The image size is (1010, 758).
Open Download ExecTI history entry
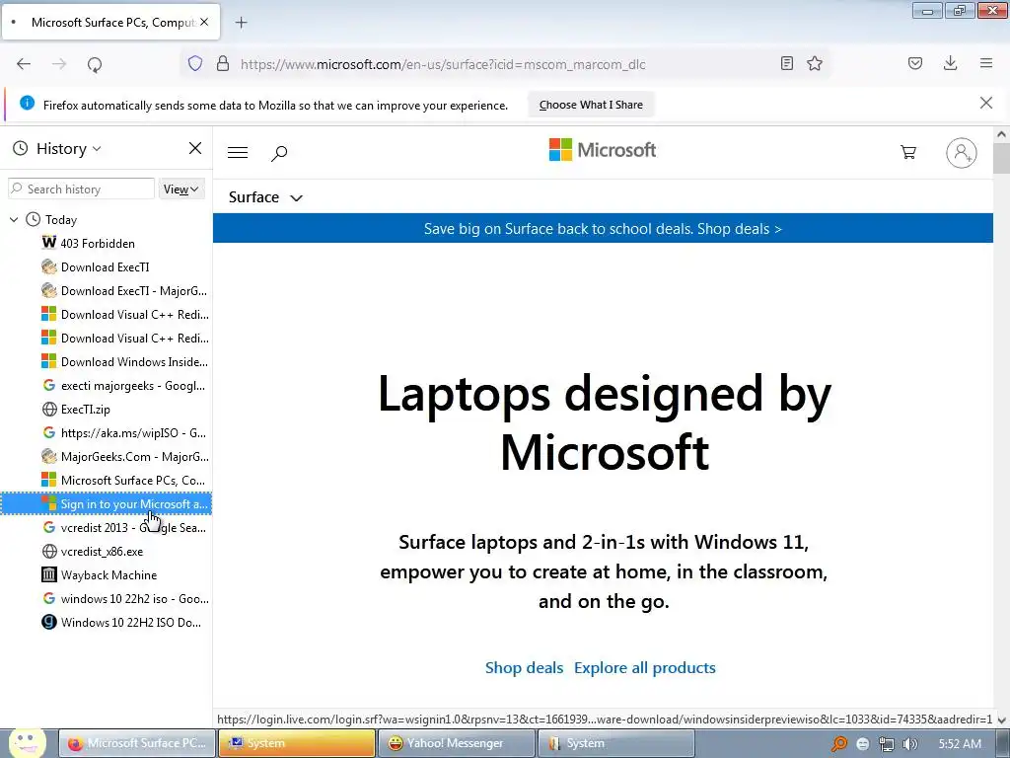coord(106,267)
